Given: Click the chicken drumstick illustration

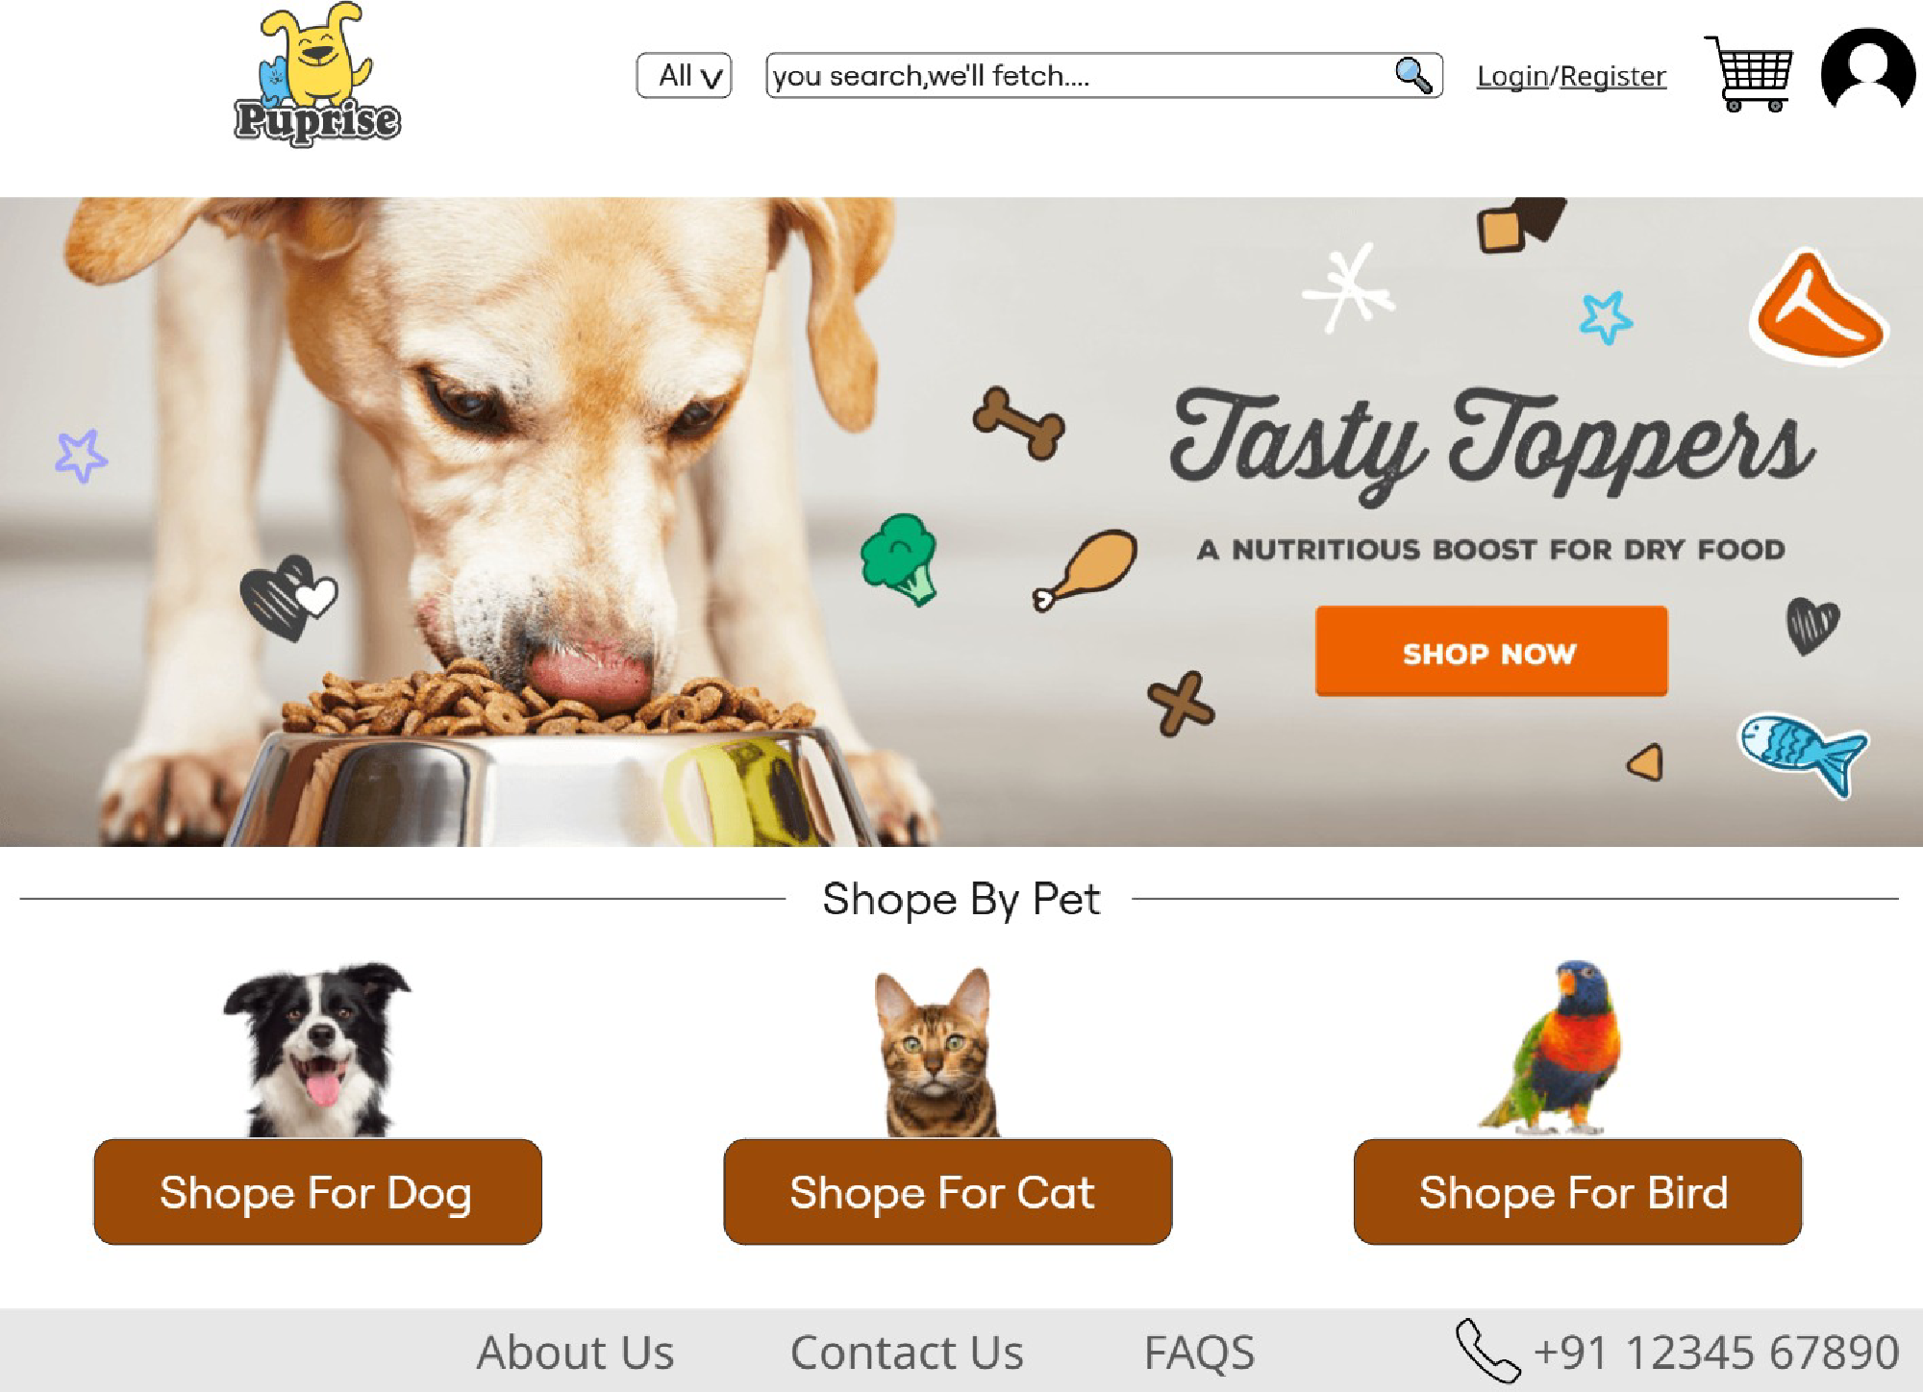Looking at the screenshot, I should (x=1085, y=569).
